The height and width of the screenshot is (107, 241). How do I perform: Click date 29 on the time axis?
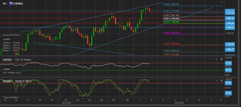pos(127,100)
